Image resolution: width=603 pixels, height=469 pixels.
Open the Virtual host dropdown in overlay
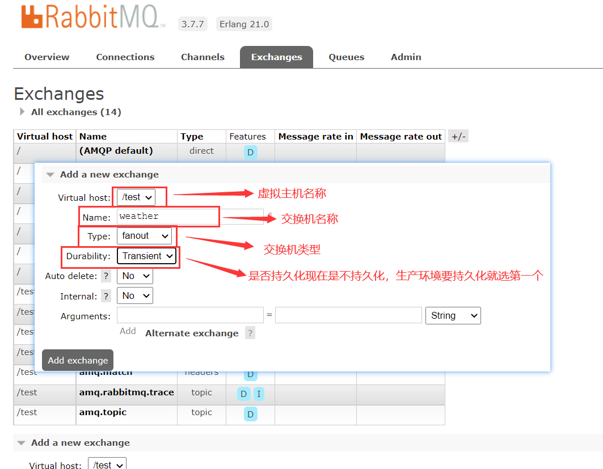pos(136,197)
